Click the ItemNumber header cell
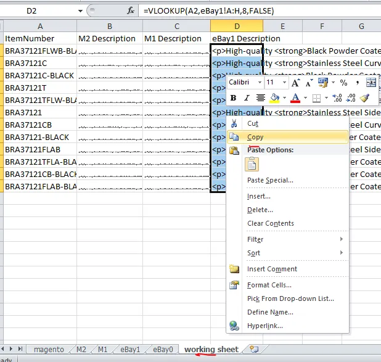The height and width of the screenshot is (362, 381). point(40,39)
